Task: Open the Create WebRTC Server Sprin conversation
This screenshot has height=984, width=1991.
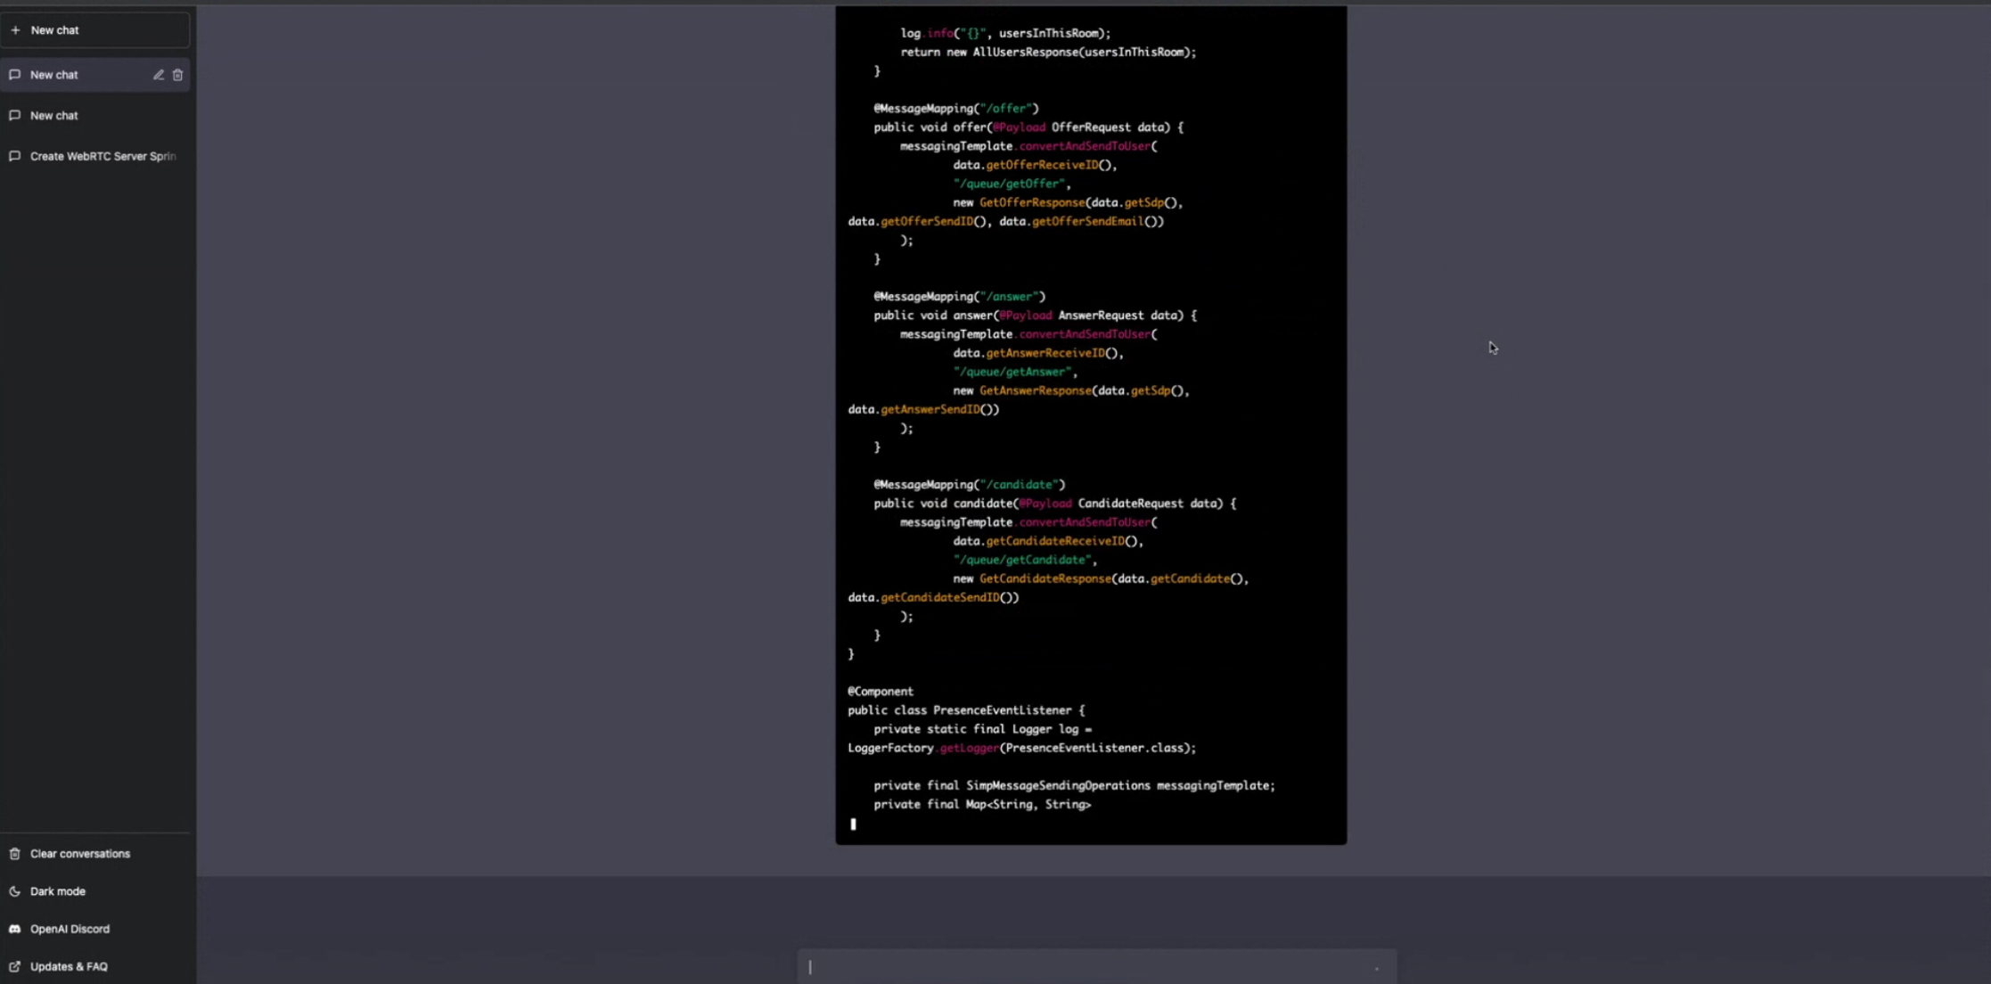Action: click(102, 156)
